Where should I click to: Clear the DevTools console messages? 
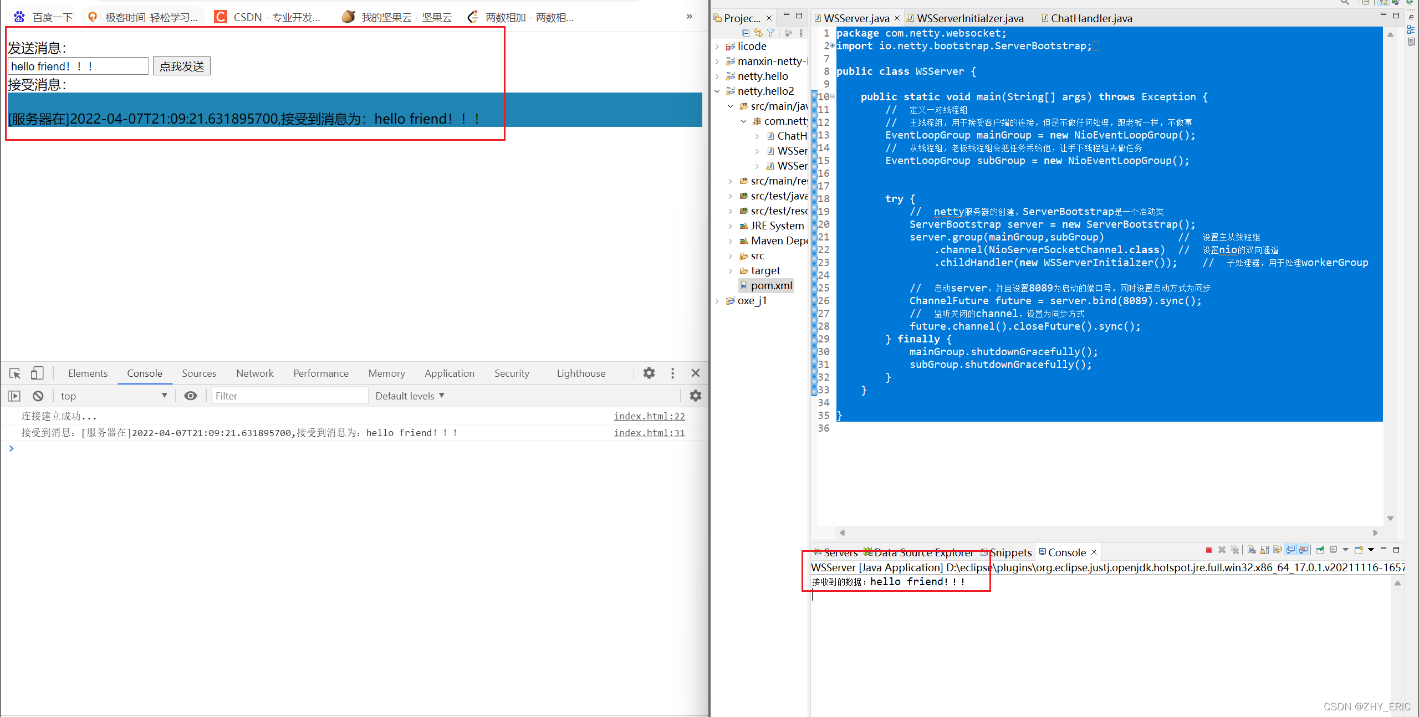click(38, 396)
